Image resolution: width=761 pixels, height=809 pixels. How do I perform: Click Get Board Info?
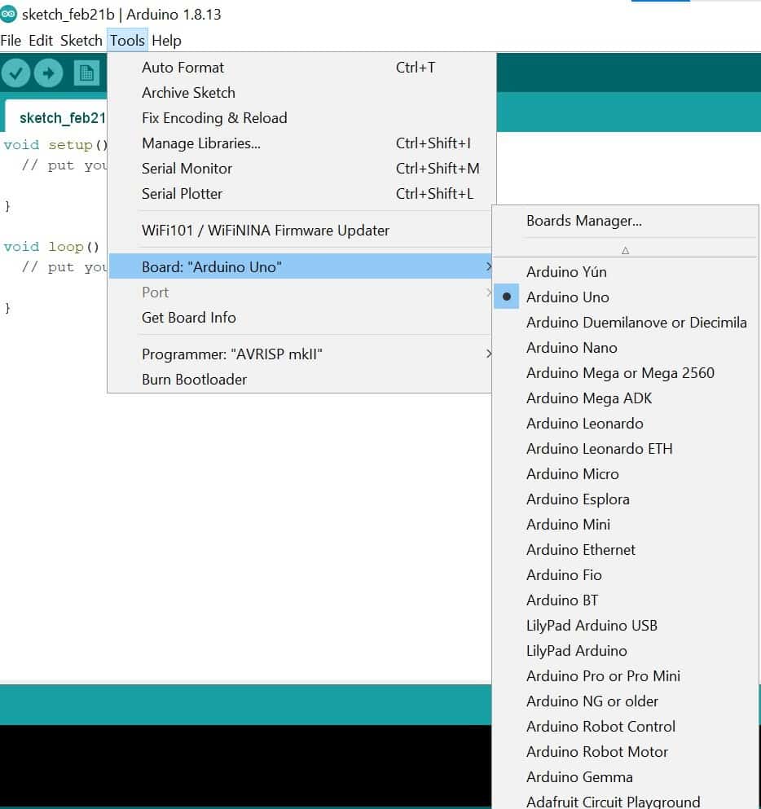click(x=299, y=317)
